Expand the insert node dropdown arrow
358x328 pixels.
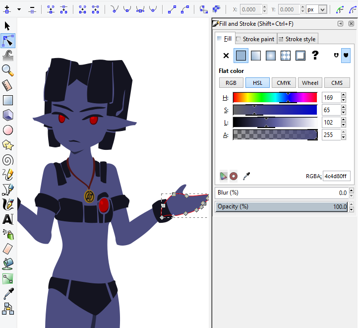tap(19, 9)
